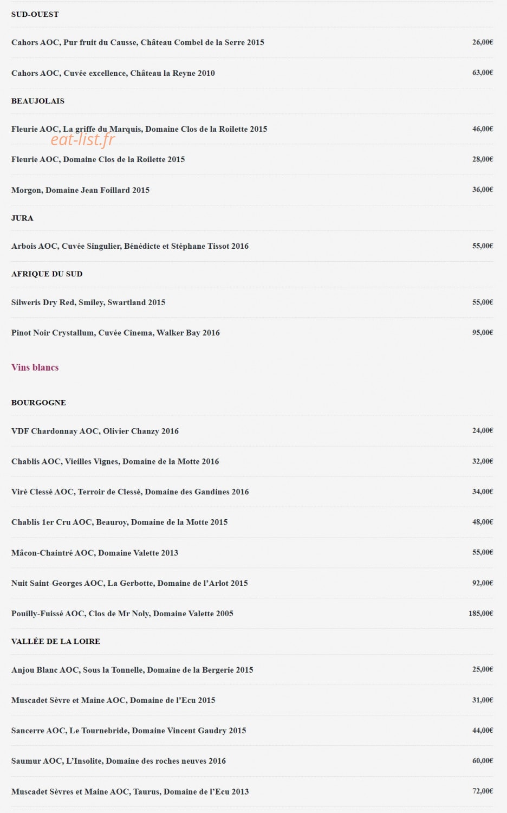Select Fleurie La griffe du Marquis wine
The height and width of the screenshot is (813, 507).
pos(139,129)
